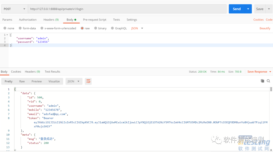Open the request Body tab
The width and height of the screenshot is (273, 152).
pyautogui.click(x=71, y=20)
